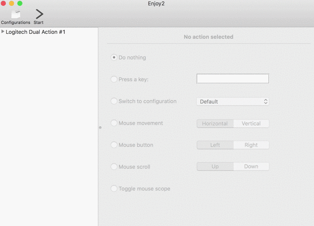Viewport: 314px width, 226px height.
Task: Select the Right mouse button segment
Action: [251, 145]
